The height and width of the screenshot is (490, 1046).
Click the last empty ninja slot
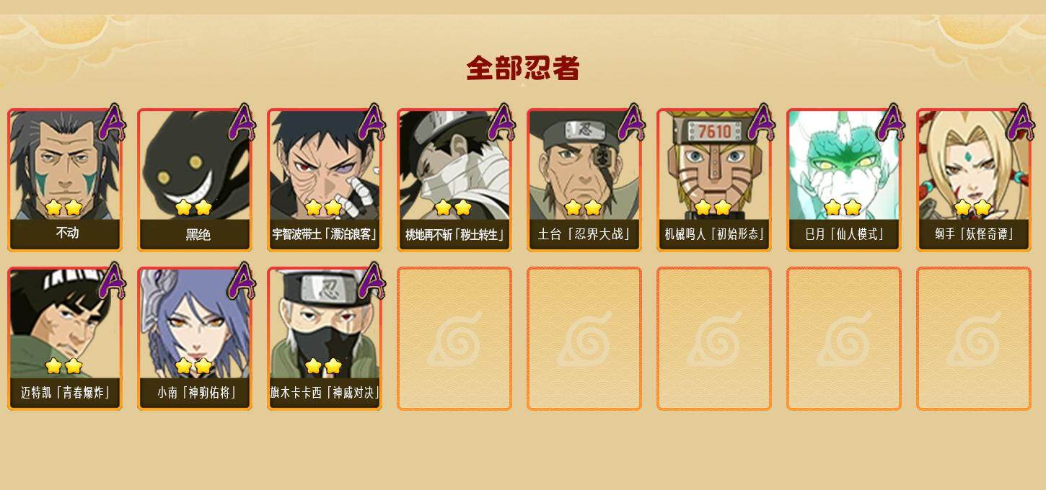(974, 339)
